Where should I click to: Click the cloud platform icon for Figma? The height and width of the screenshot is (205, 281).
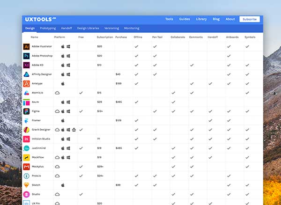point(57,111)
